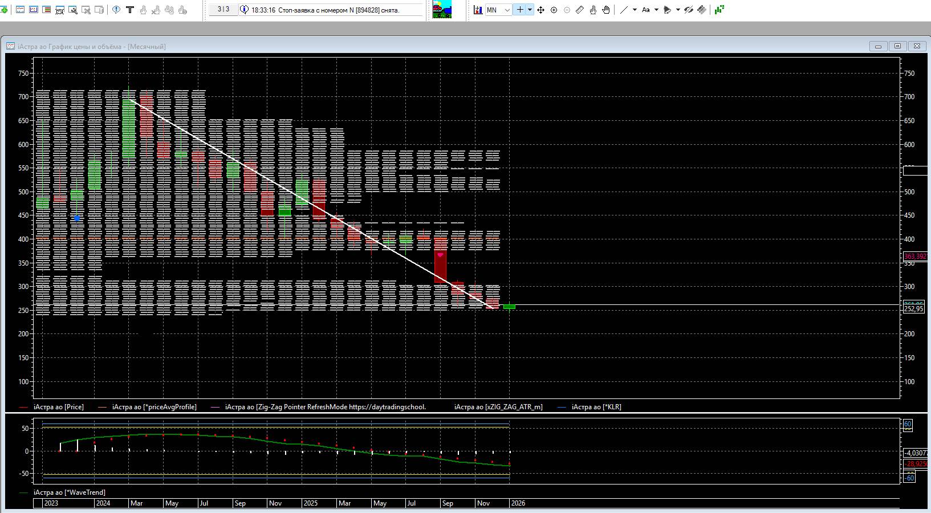Select the "[*WaveTrend]" legend entry

pyautogui.click(x=70, y=492)
